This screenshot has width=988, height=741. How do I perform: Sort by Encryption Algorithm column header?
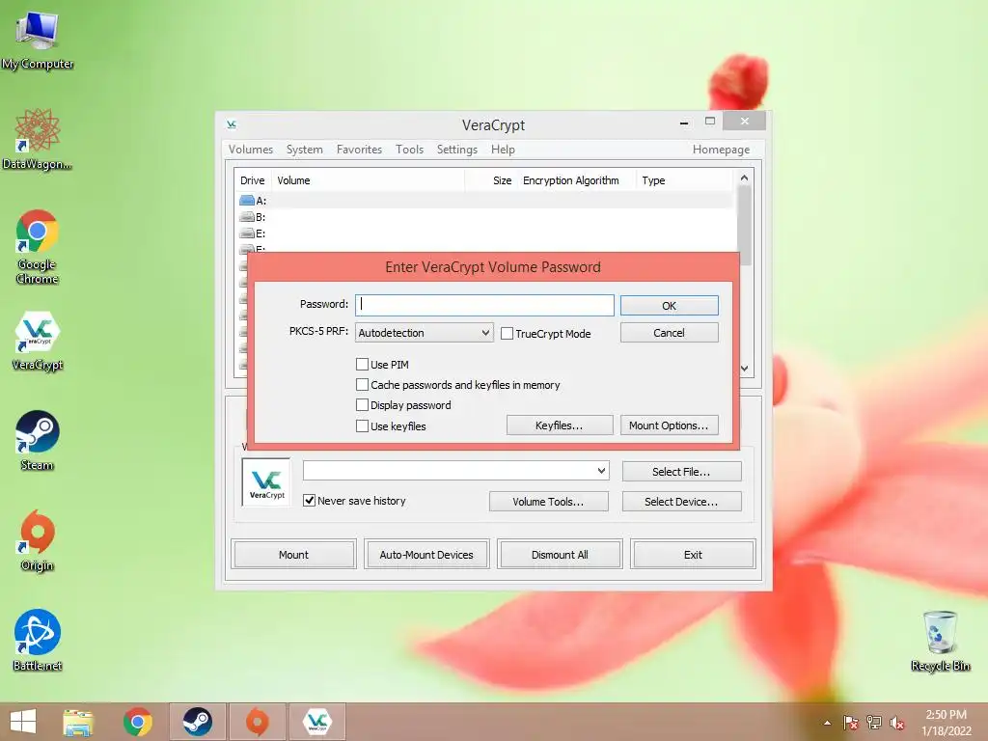click(577, 180)
